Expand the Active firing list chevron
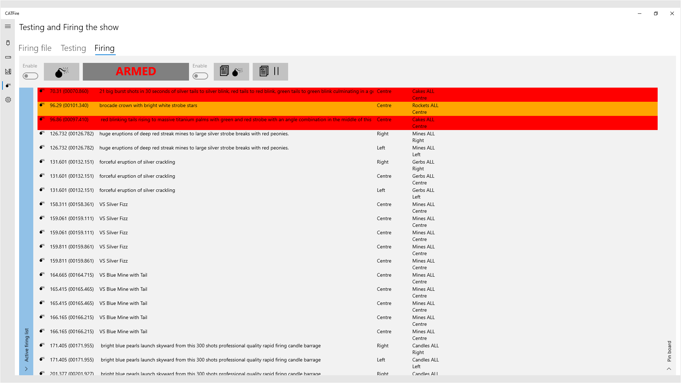This screenshot has height=383, width=681. tap(26, 369)
